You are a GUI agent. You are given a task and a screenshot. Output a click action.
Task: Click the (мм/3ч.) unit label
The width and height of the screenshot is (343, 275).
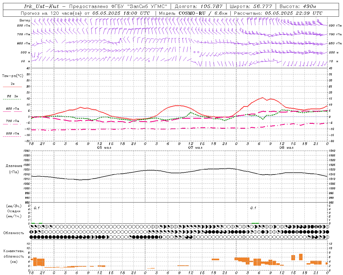tap(14, 206)
